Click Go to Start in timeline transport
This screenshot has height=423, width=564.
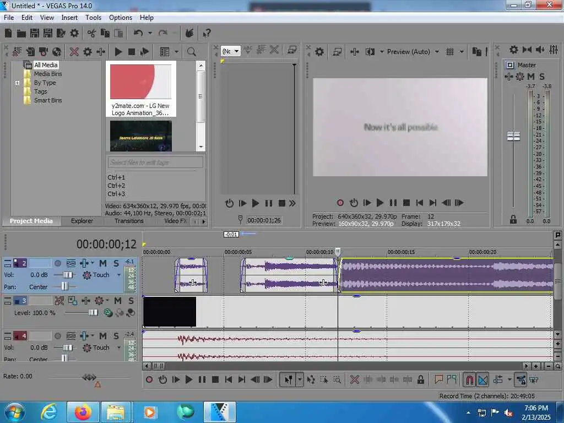[229, 379]
